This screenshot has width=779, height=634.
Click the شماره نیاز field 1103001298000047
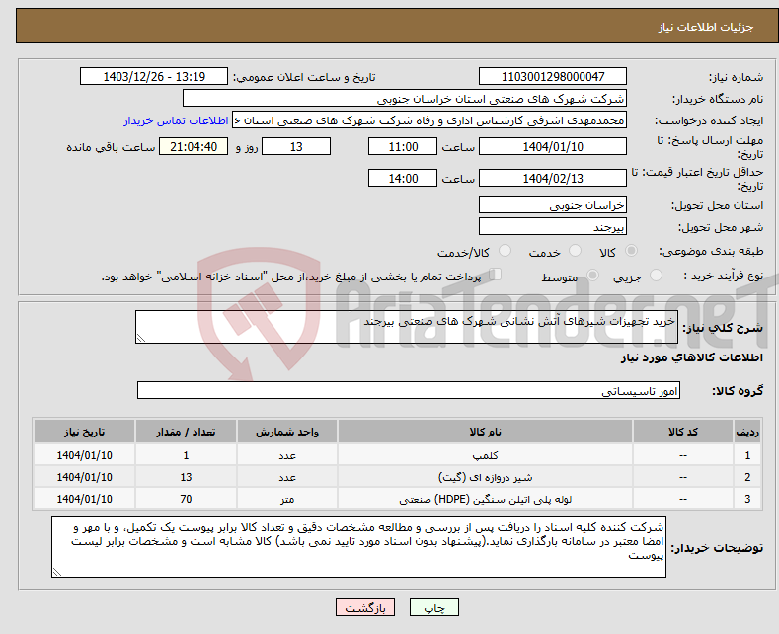coord(553,76)
